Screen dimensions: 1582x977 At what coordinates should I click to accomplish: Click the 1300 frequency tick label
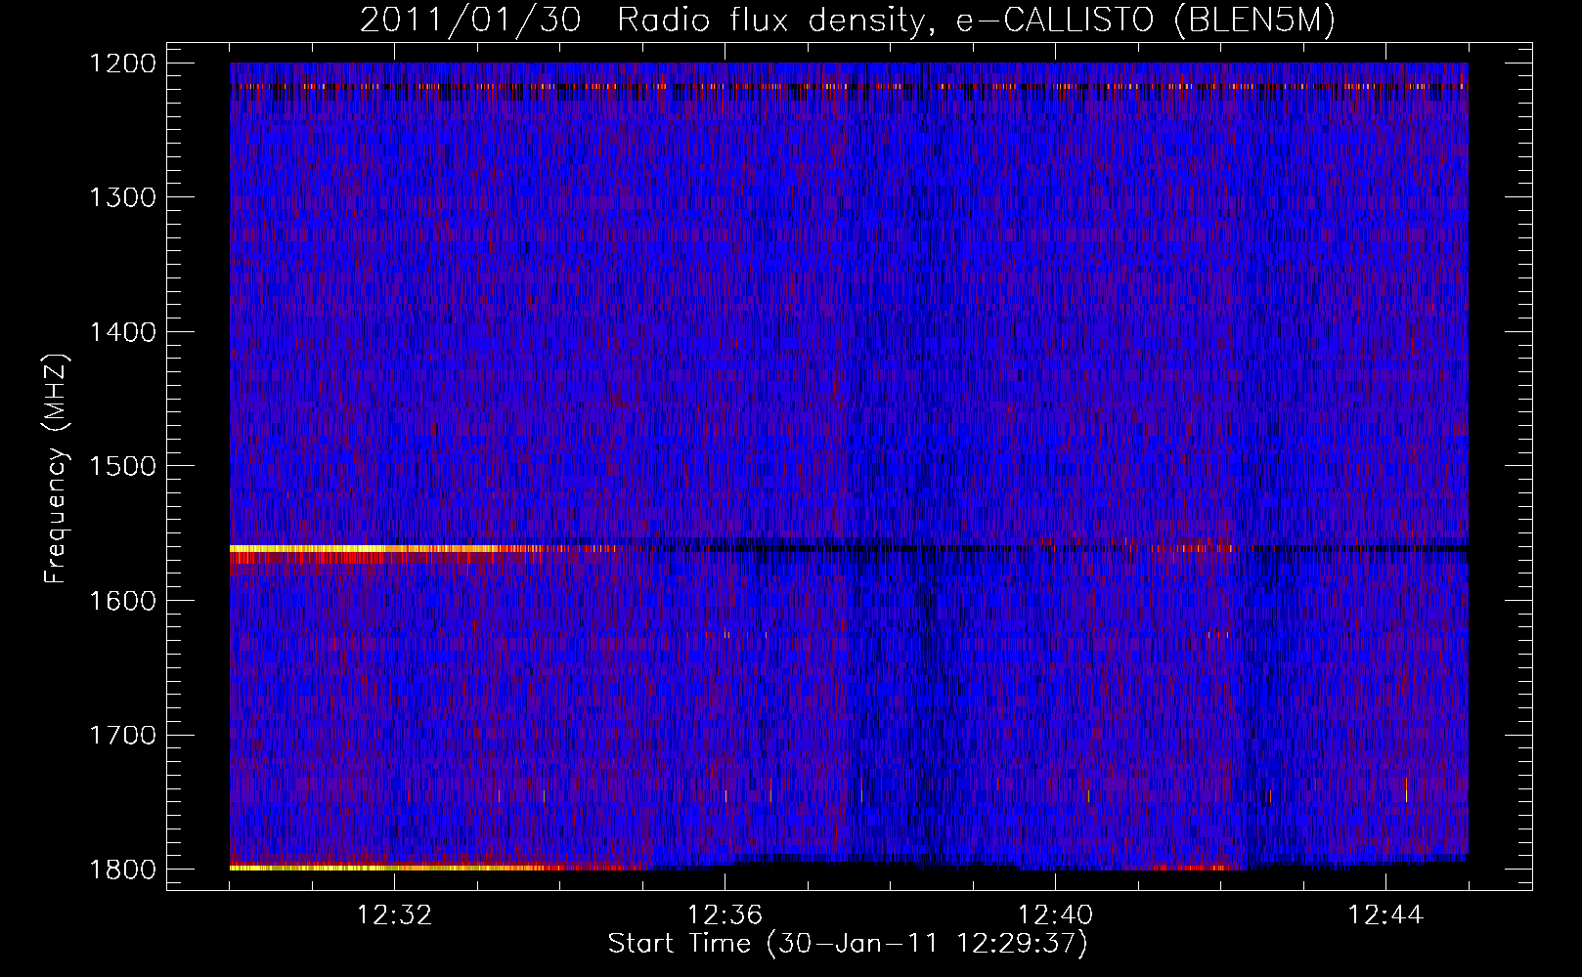121,198
